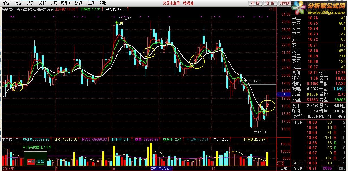Open the 扩展市场行情 menu
The image size is (348, 171).
click(60, 3)
